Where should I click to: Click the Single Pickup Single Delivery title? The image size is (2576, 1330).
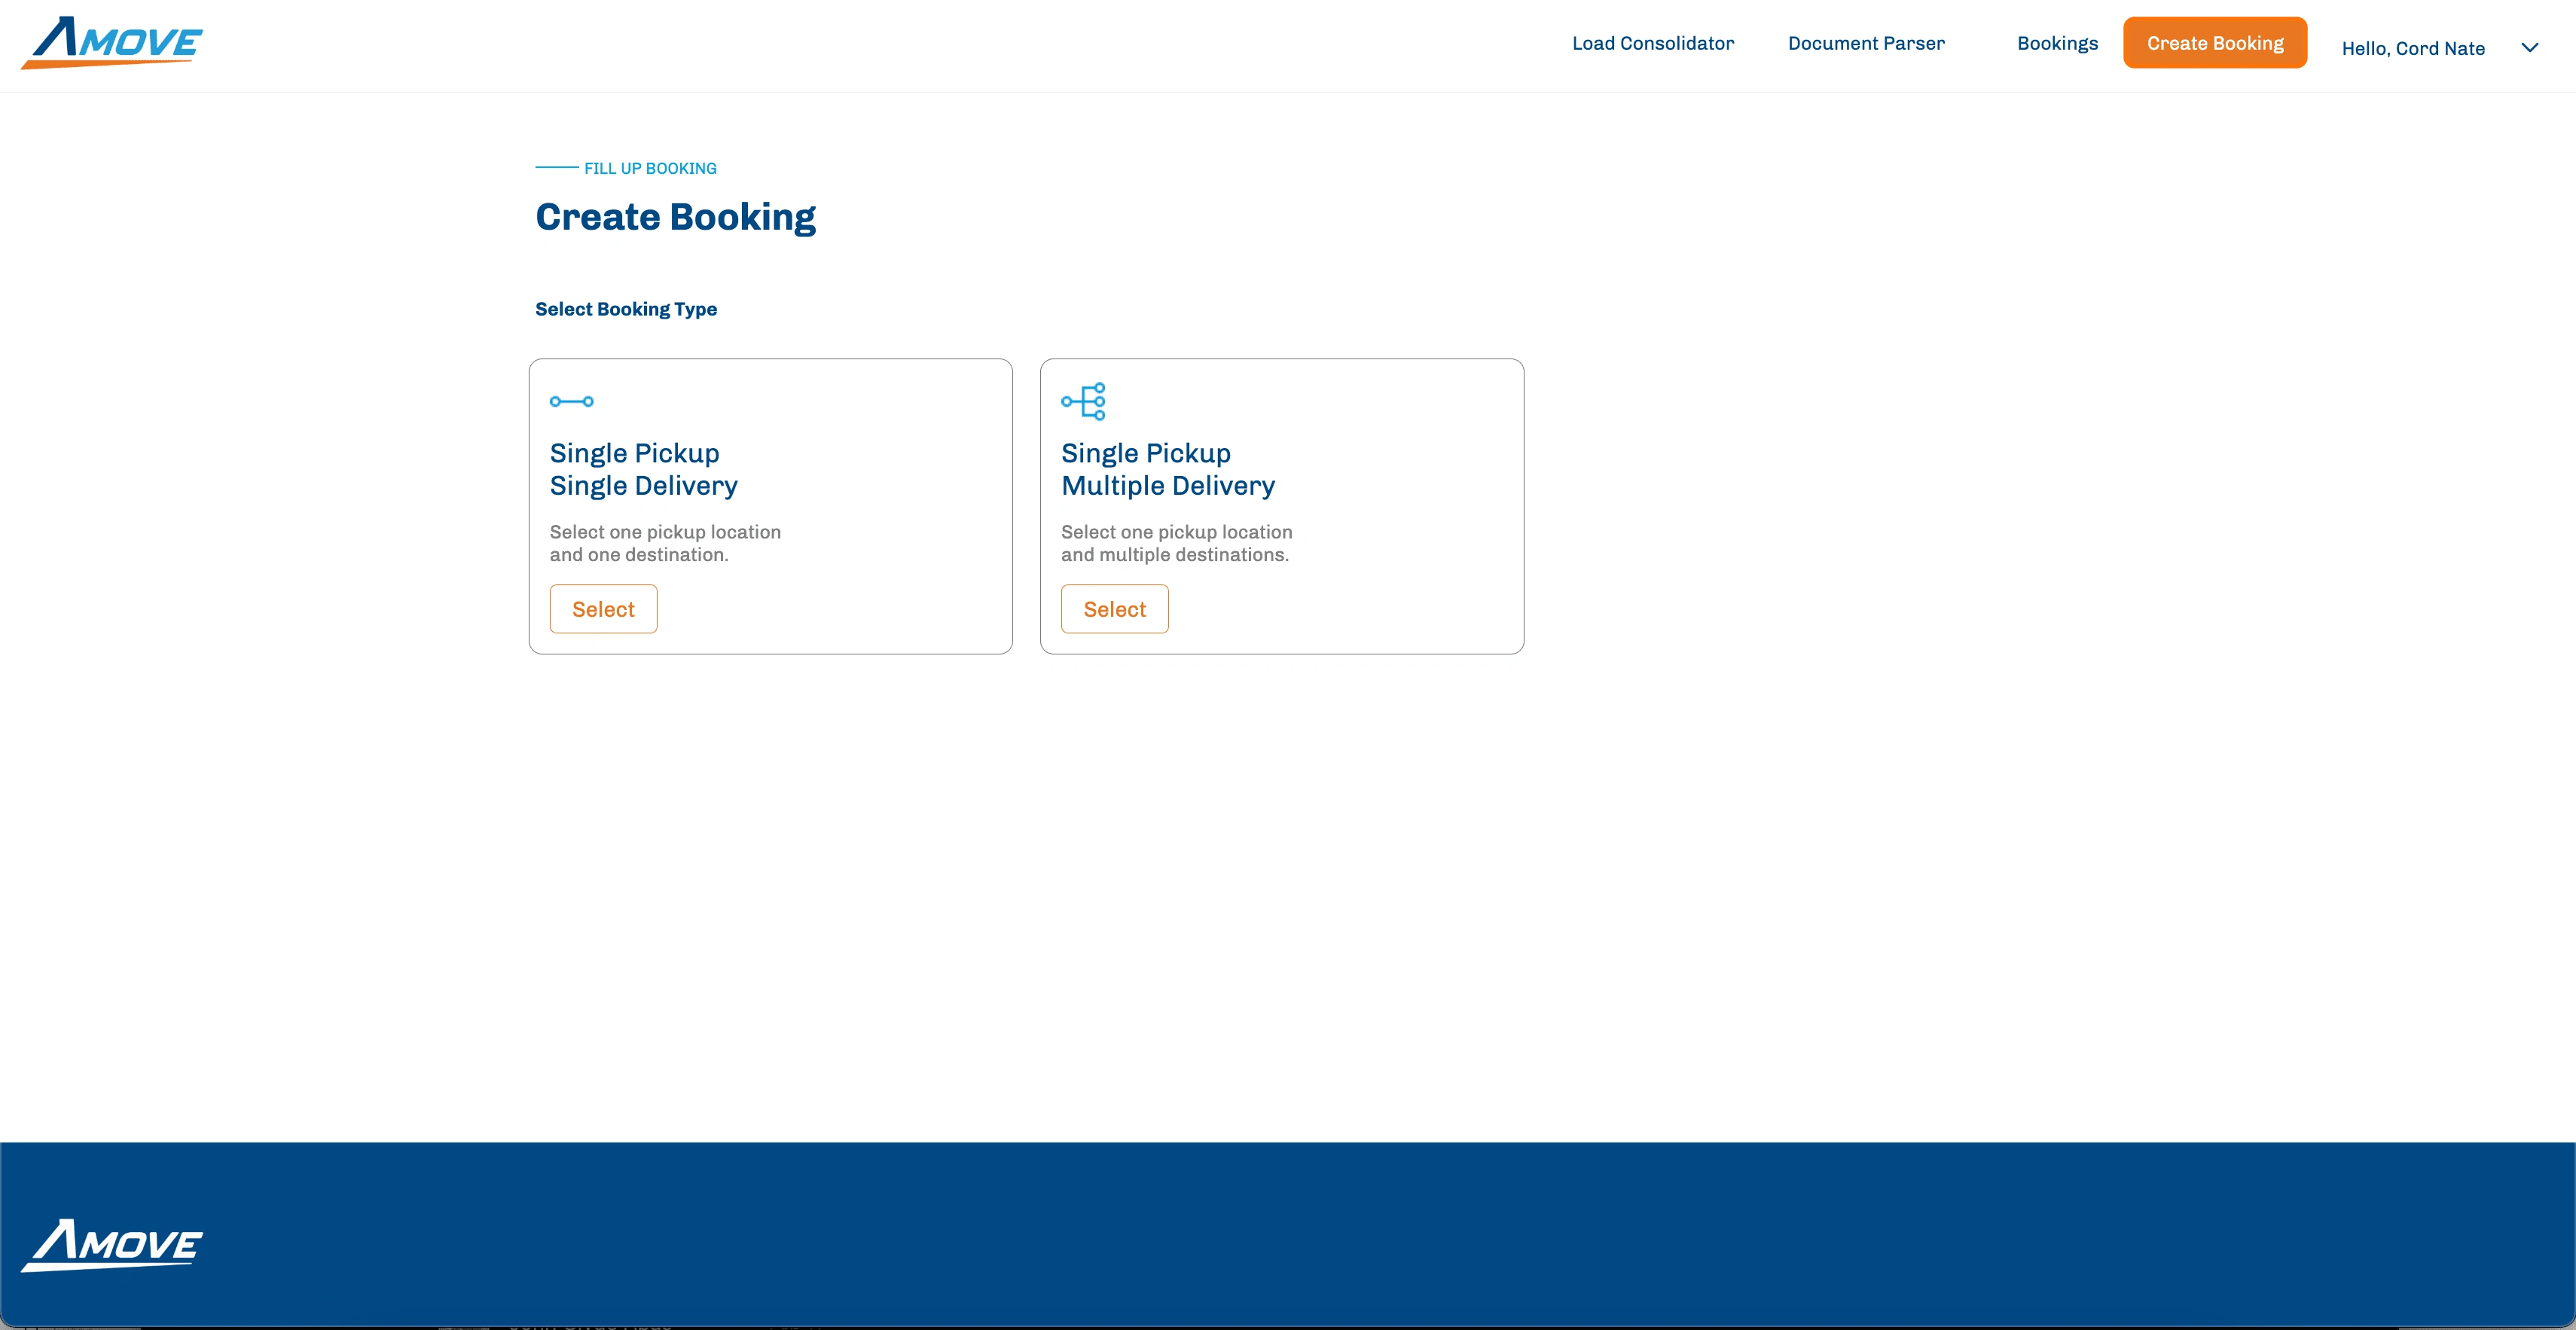pyautogui.click(x=643, y=469)
